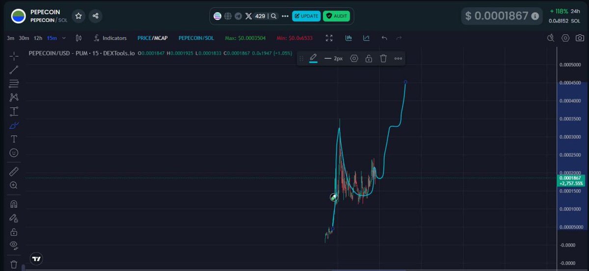Grab the floating drawing toolbar handle
This screenshot has width=589, height=271.
[301, 58]
